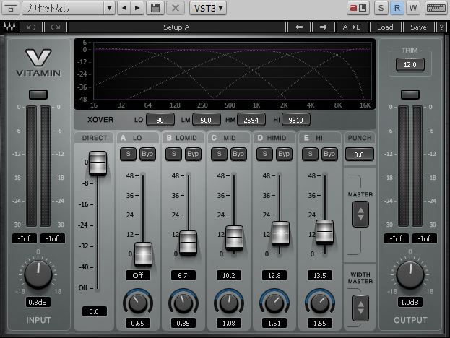Click the red aL automation icon
This screenshot has width=450, height=338.
pyautogui.click(x=358, y=8)
